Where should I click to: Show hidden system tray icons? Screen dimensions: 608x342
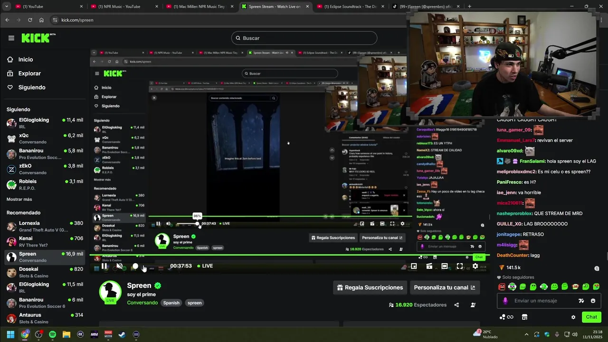(x=526, y=334)
